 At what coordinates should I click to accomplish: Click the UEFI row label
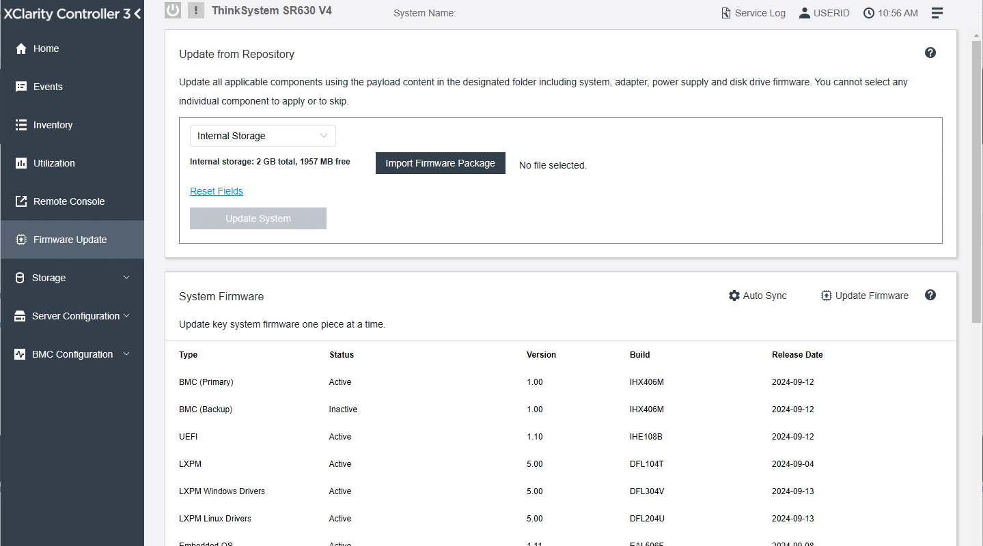pos(189,437)
